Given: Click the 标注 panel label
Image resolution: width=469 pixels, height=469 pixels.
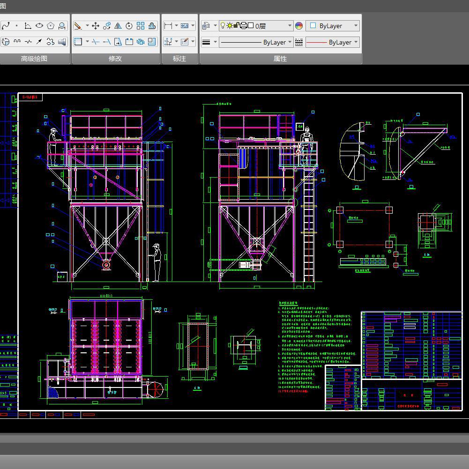Looking at the screenshot, I should (x=179, y=59).
